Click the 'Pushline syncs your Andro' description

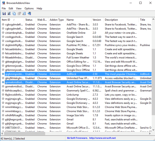click(121, 45)
